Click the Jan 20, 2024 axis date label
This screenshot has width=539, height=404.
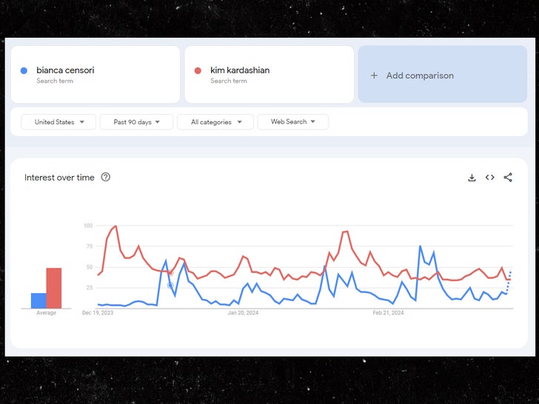pyautogui.click(x=243, y=313)
